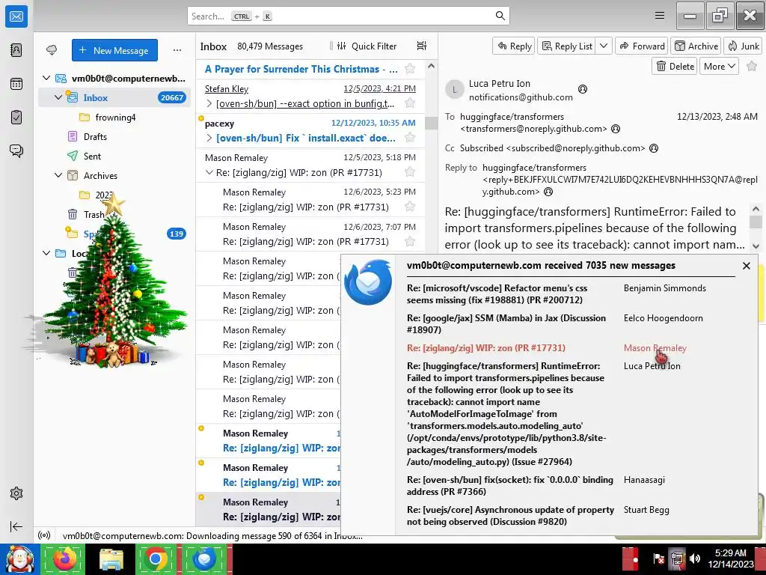
Task: Click message list scrollbar thumb
Action: coord(431,123)
